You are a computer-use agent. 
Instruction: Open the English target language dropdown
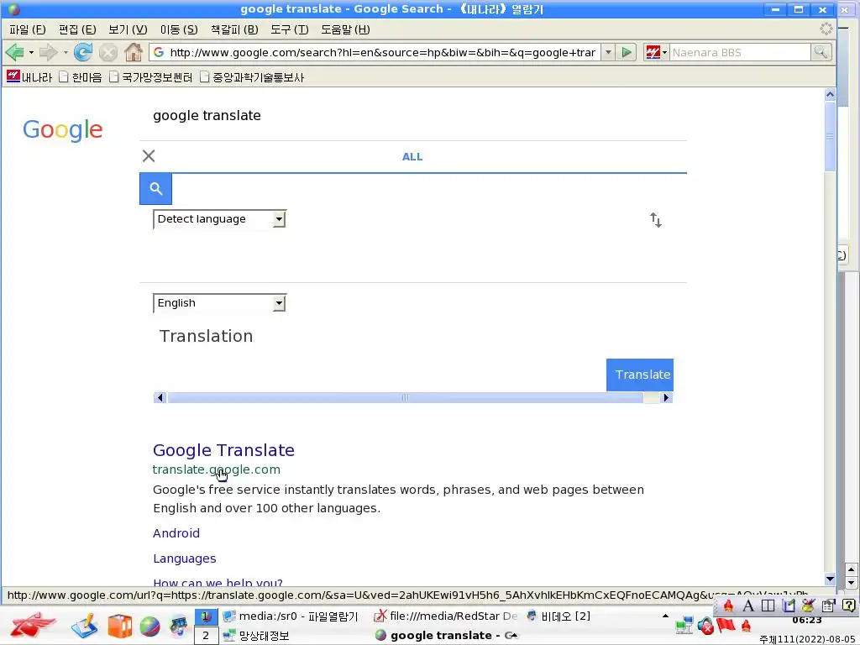pos(219,302)
